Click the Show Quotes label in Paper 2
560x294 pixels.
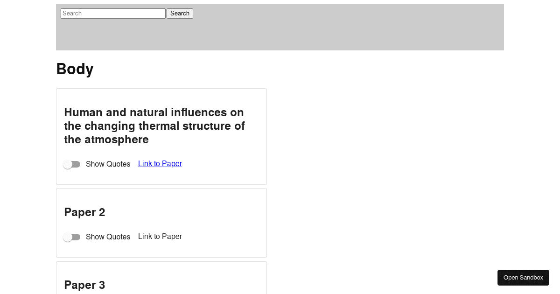(x=108, y=237)
